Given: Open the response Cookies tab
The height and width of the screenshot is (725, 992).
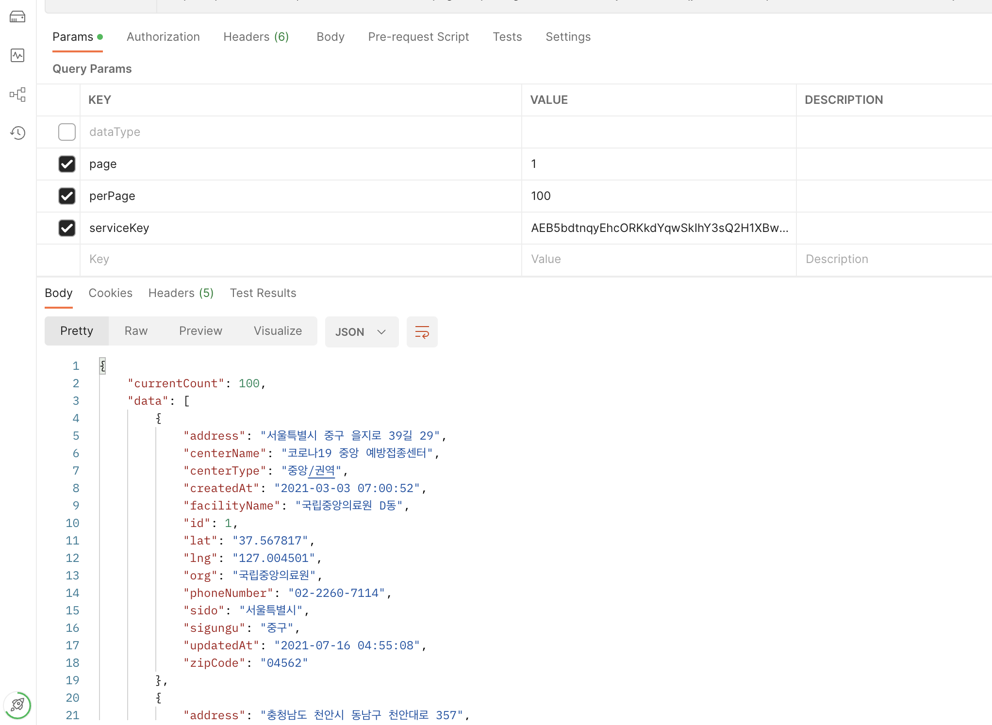Looking at the screenshot, I should (x=110, y=293).
